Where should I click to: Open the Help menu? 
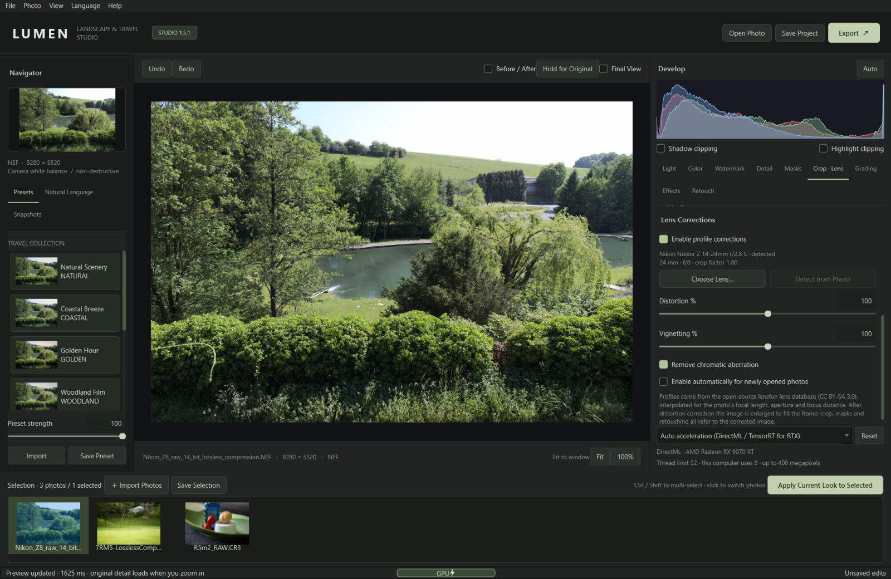115,6
